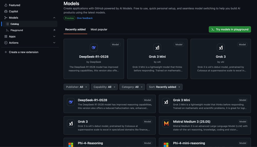Click the Microsoft logo beside Phi-4-Reasoning
257x147 pixels.
point(71,144)
